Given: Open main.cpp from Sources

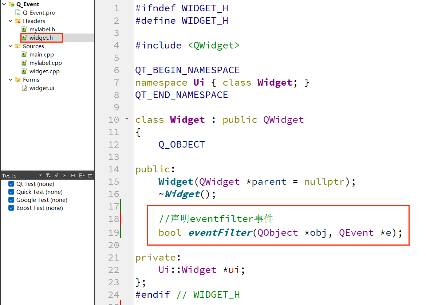Looking at the screenshot, I should 42,55.
